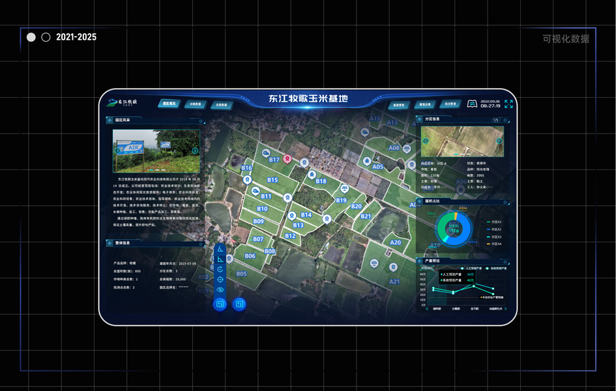
Task: Show the previous image in 分区信息
Action: 426,141
